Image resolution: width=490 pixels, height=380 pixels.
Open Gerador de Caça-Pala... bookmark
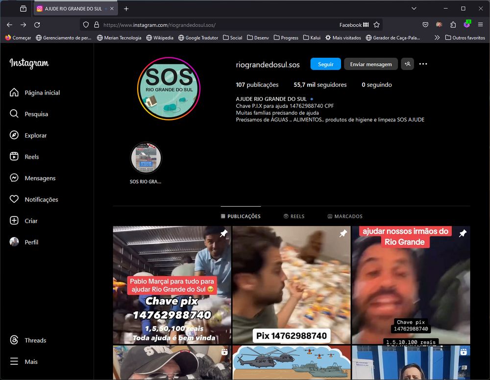393,38
